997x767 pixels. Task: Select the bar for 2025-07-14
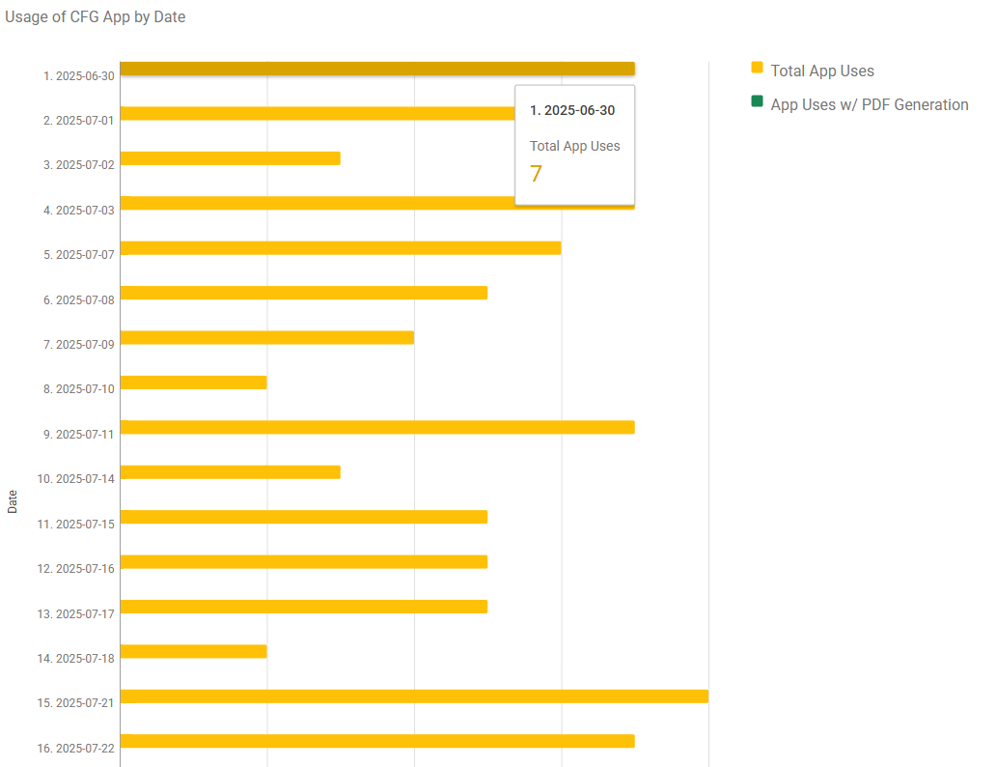point(230,472)
